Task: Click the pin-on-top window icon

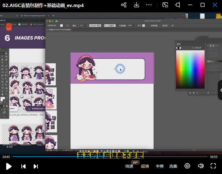Action: [x=177, y=5]
